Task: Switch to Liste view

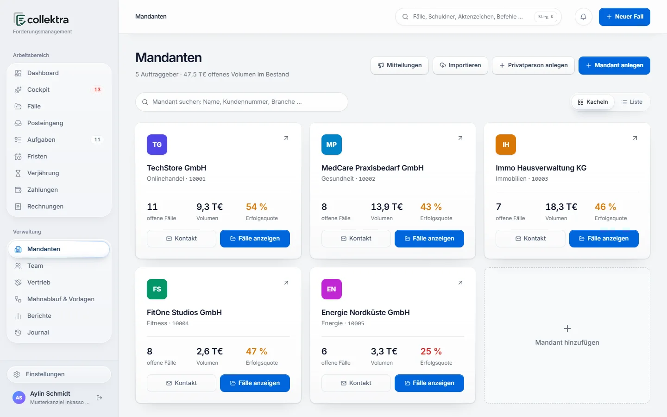Action: pyautogui.click(x=632, y=102)
